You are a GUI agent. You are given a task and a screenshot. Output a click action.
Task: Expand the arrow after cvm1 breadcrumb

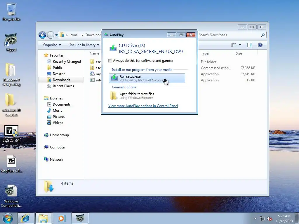pyautogui.click(x=82, y=35)
